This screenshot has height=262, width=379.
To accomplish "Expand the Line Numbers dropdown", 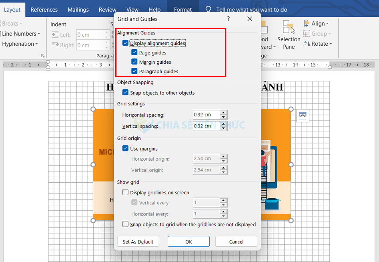I will 38,34.
